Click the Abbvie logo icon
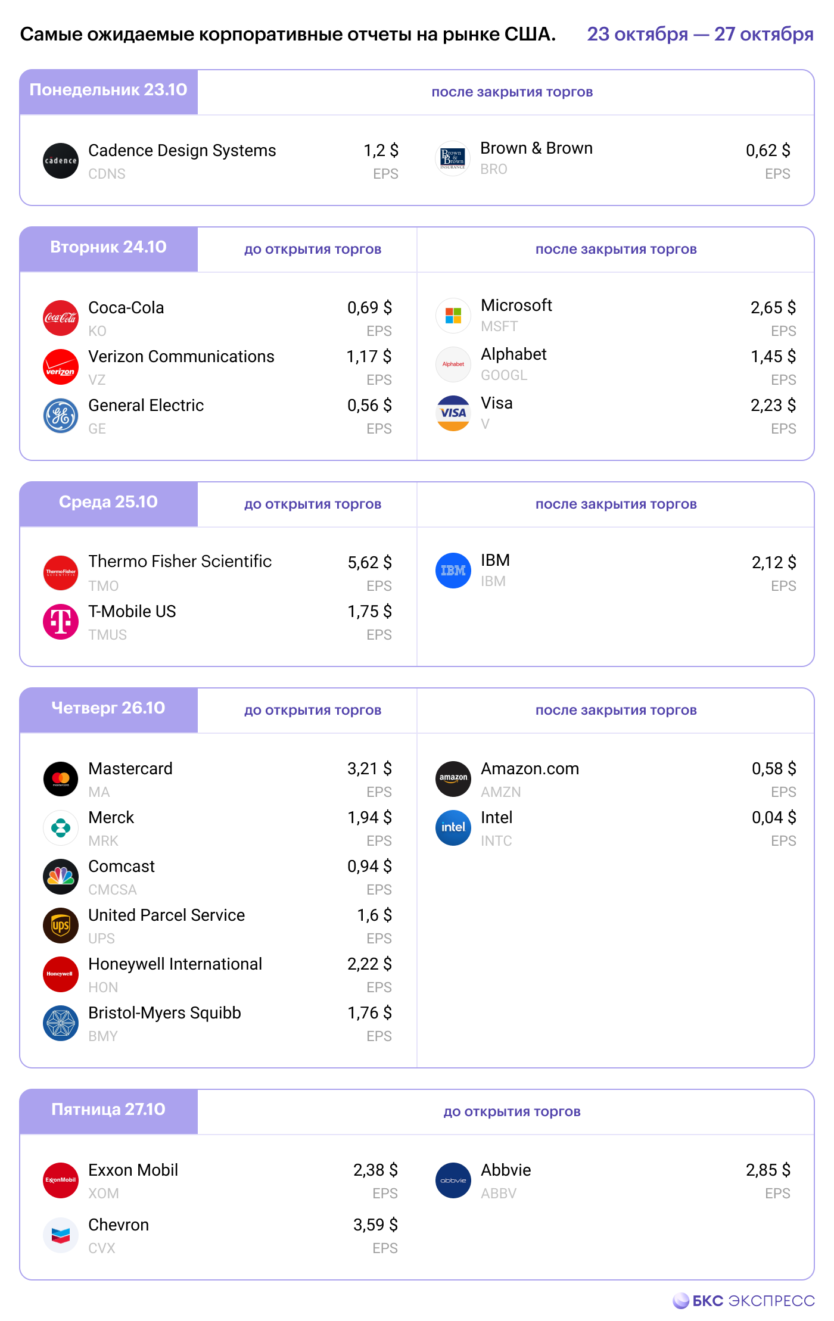The image size is (834, 1321). [453, 1180]
